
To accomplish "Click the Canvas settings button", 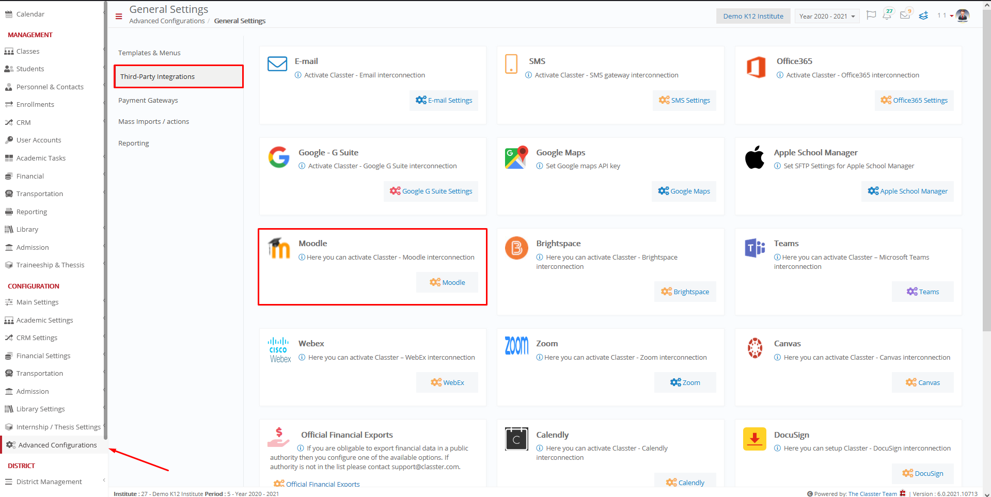I will tap(922, 382).
